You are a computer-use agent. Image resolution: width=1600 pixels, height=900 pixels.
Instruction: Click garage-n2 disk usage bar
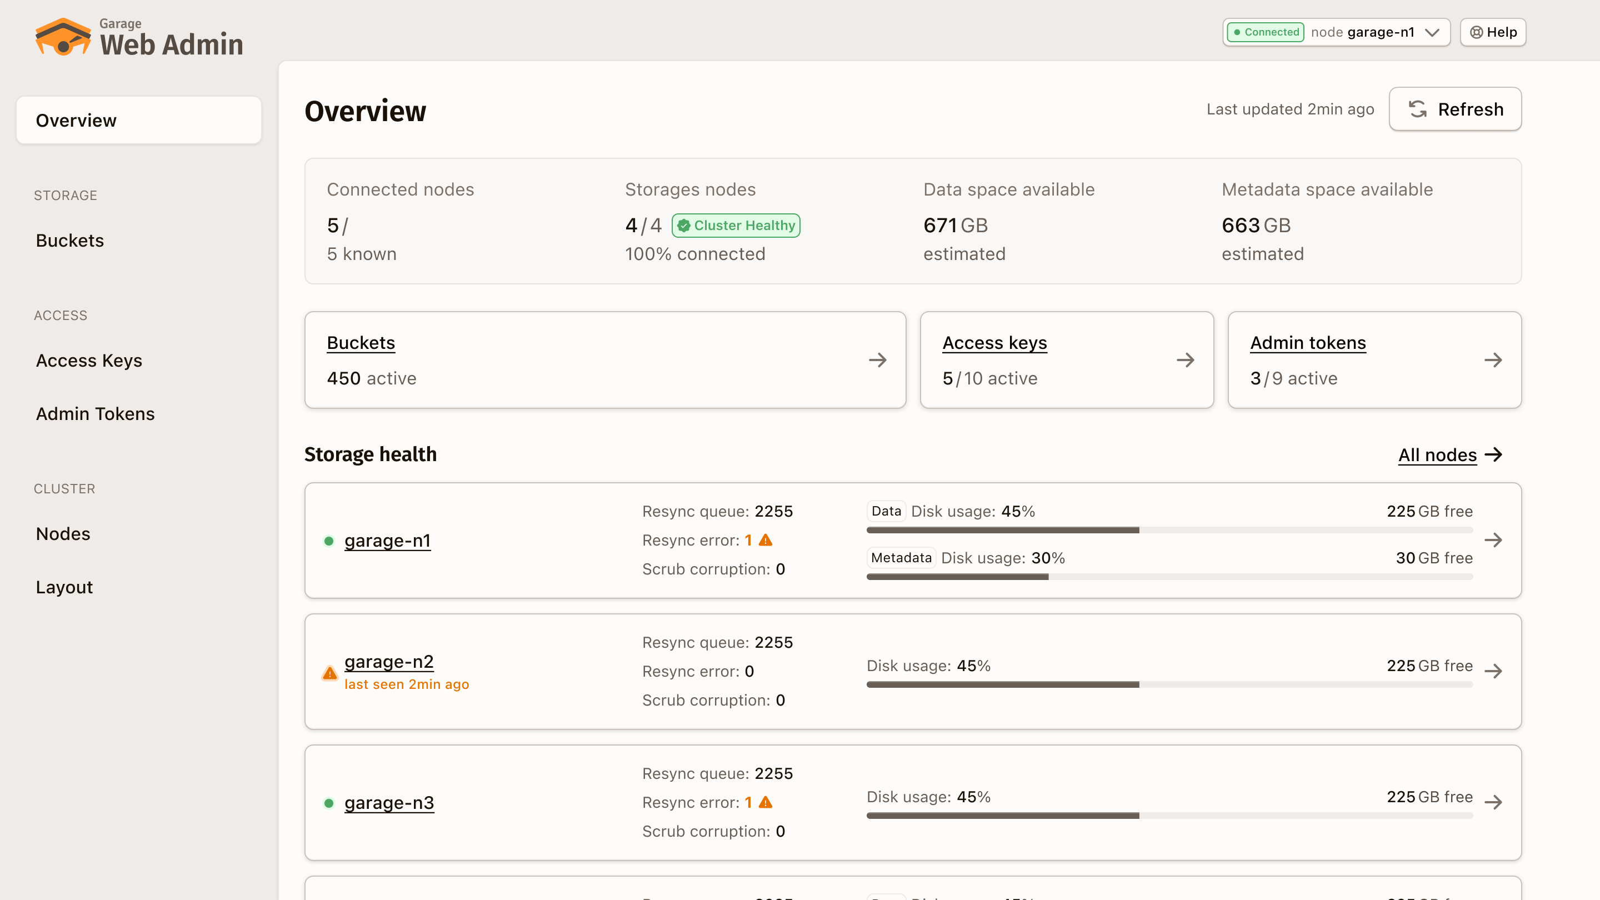pyautogui.click(x=1169, y=684)
